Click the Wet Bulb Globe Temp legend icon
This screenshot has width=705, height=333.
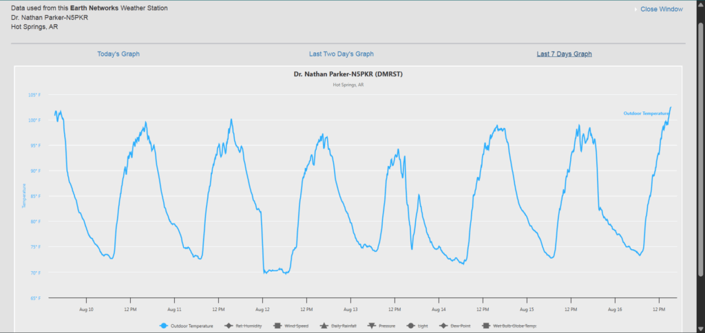click(x=485, y=325)
